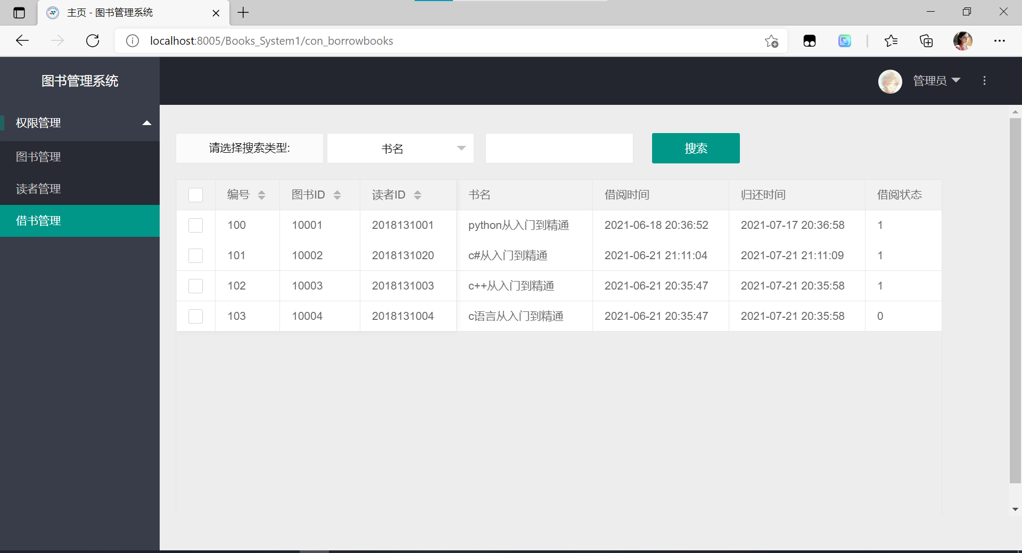Select 借书管理 in sidebar
The width and height of the screenshot is (1022, 553).
pos(80,221)
